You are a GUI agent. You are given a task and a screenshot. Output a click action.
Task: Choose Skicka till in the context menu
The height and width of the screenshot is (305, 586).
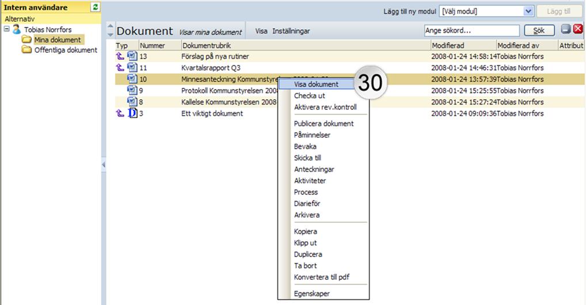pos(307,158)
